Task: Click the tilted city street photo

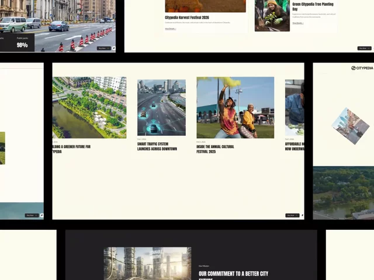Action: pos(351,126)
